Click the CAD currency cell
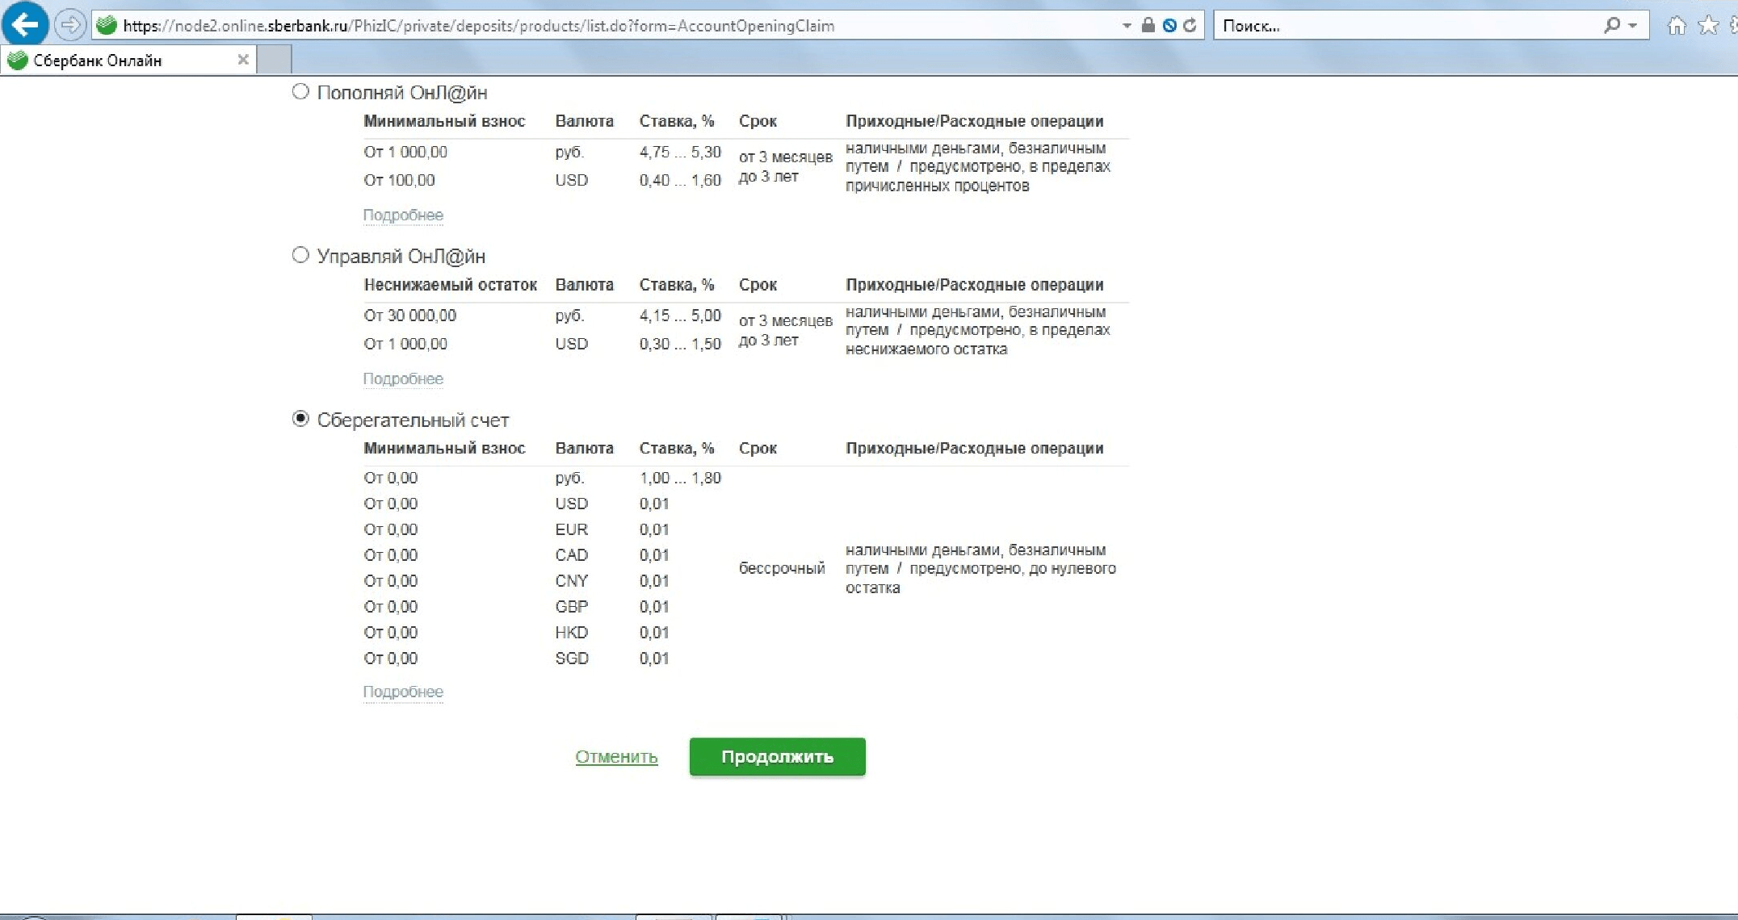The width and height of the screenshot is (1738, 920). [x=571, y=555]
